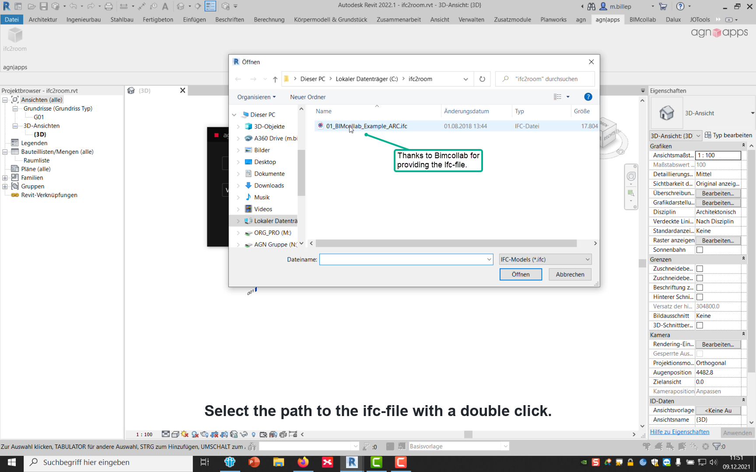Collapse Bauteillisten/Mengen (alle) node
Image resolution: width=756 pixels, height=472 pixels.
click(5, 152)
